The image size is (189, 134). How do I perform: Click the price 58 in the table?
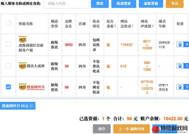pyautogui.click(x=67, y=66)
